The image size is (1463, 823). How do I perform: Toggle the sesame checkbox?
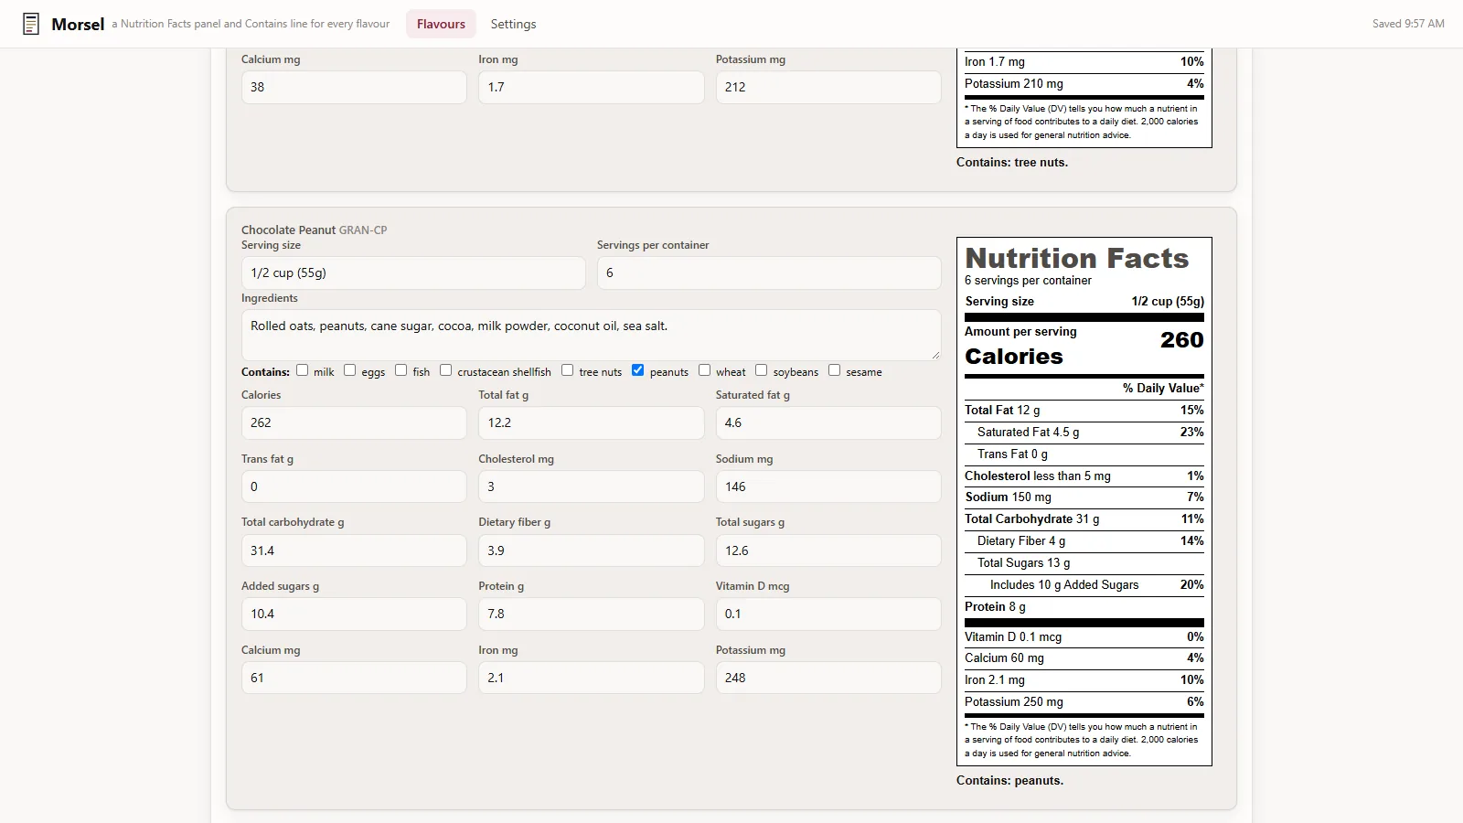click(x=834, y=370)
